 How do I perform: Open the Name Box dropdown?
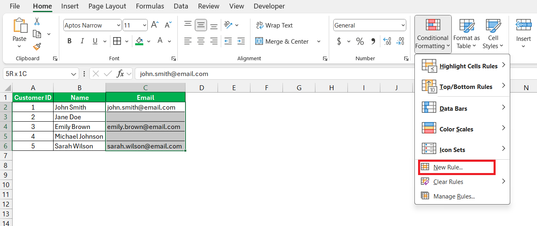point(74,74)
